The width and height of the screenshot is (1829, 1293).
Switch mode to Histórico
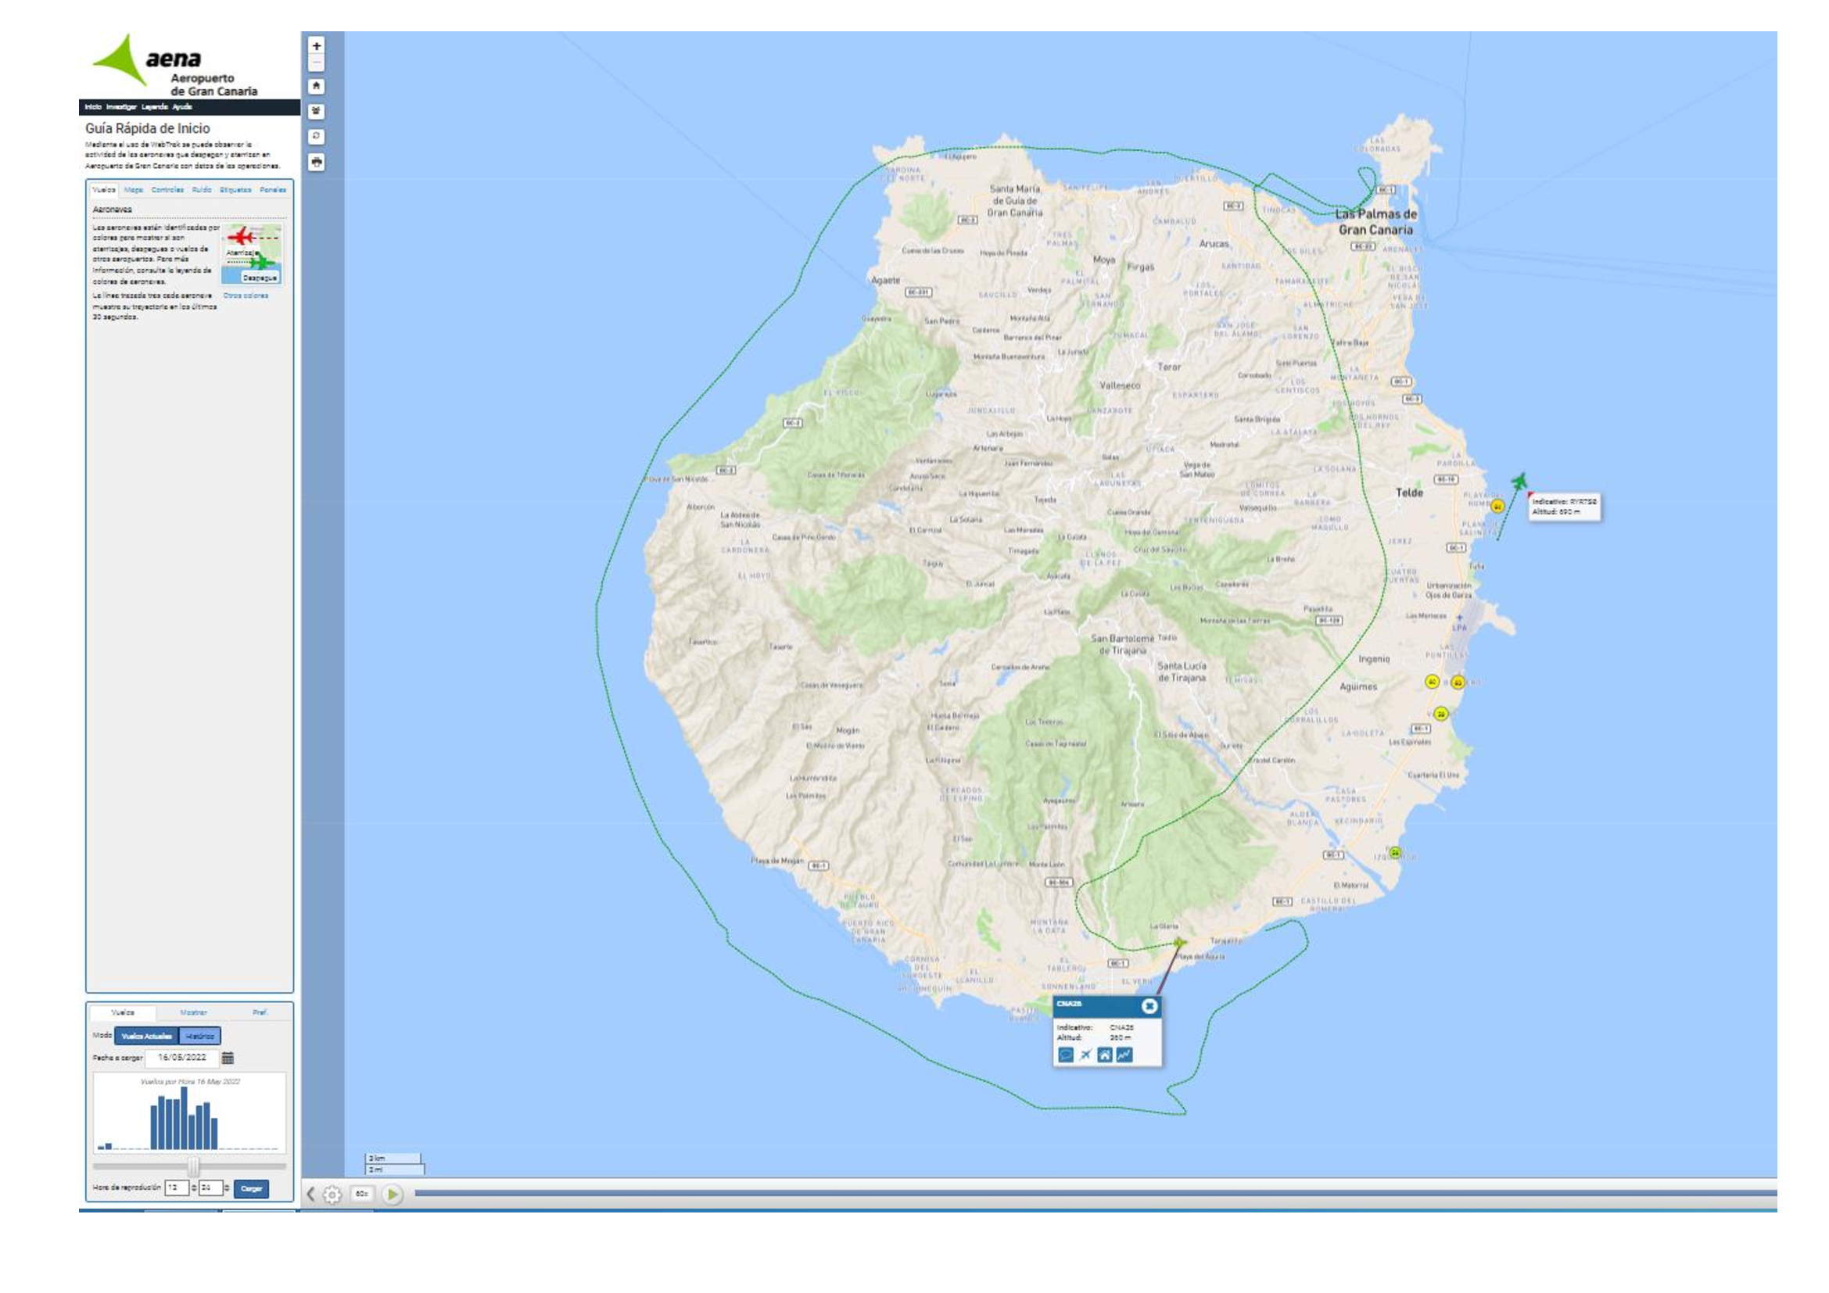(x=200, y=1036)
